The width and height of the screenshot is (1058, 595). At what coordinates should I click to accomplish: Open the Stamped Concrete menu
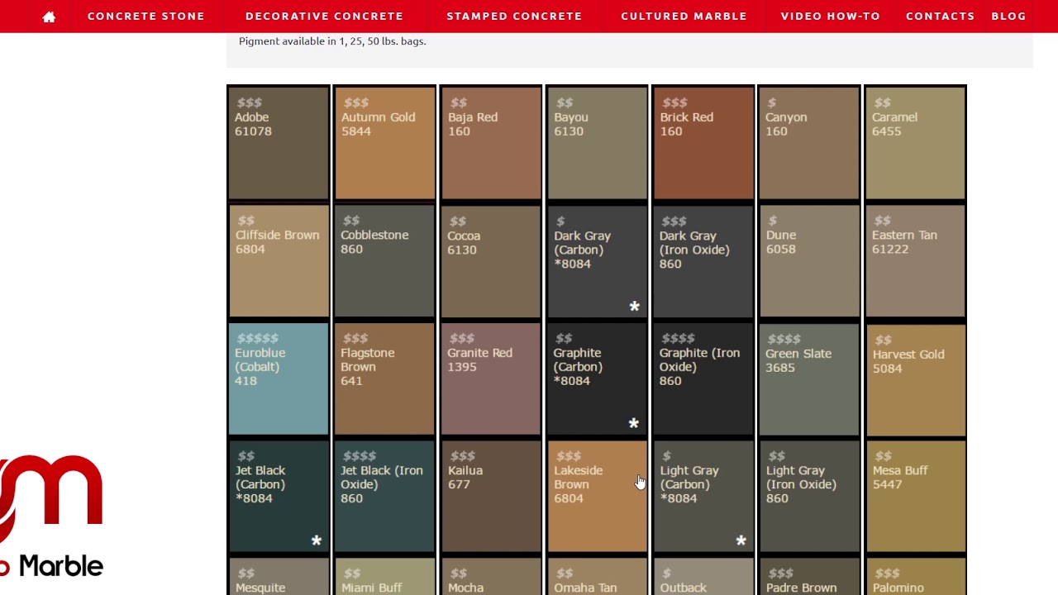pos(514,16)
